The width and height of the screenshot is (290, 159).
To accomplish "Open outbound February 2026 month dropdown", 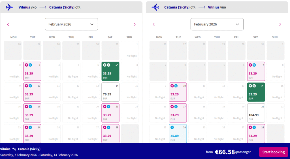I will (71, 24).
